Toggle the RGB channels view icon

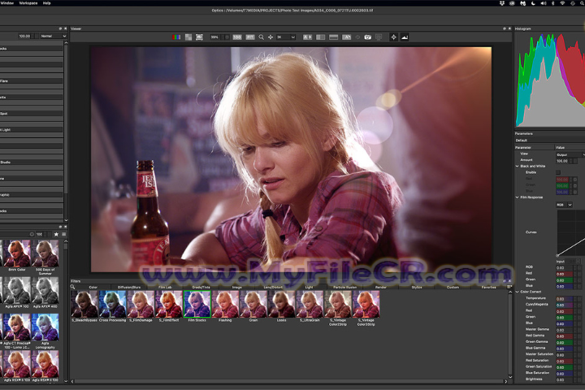point(176,37)
